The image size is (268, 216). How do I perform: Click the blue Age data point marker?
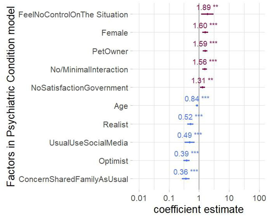click(x=197, y=106)
